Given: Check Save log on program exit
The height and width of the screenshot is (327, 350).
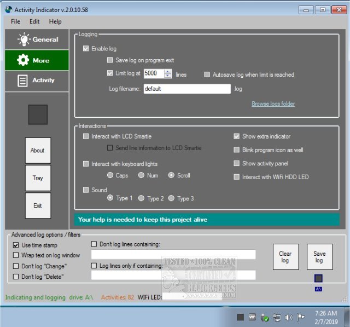Looking at the screenshot, I should (x=110, y=60).
